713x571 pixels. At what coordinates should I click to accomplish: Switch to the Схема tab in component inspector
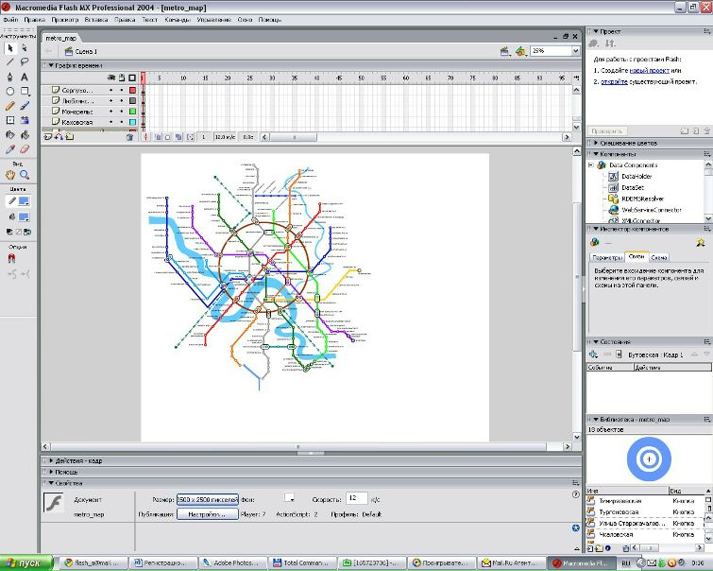click(x=659, y=258)
